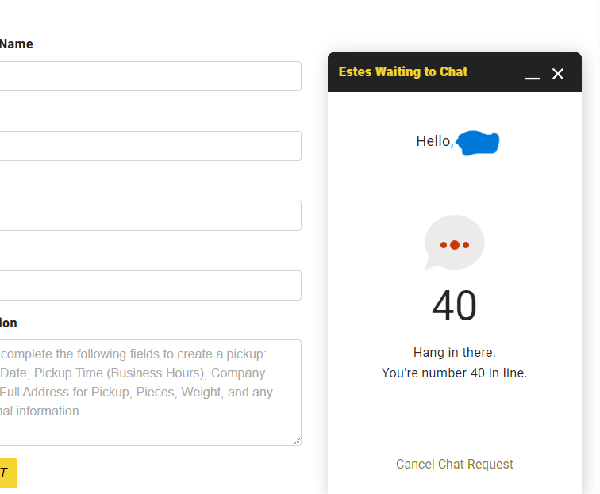Click the 'Hello,' greeting text
600x494 pixels.
click(435, 141)
